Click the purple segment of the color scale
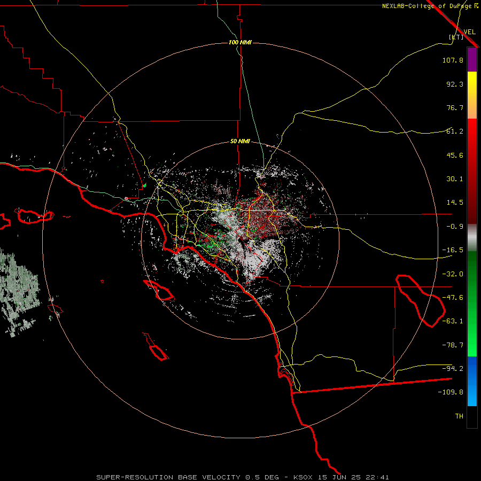 click(472, 59)
